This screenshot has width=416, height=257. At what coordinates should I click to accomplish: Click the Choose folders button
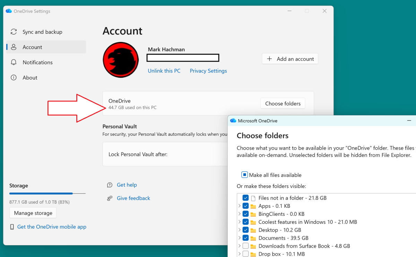283,104
